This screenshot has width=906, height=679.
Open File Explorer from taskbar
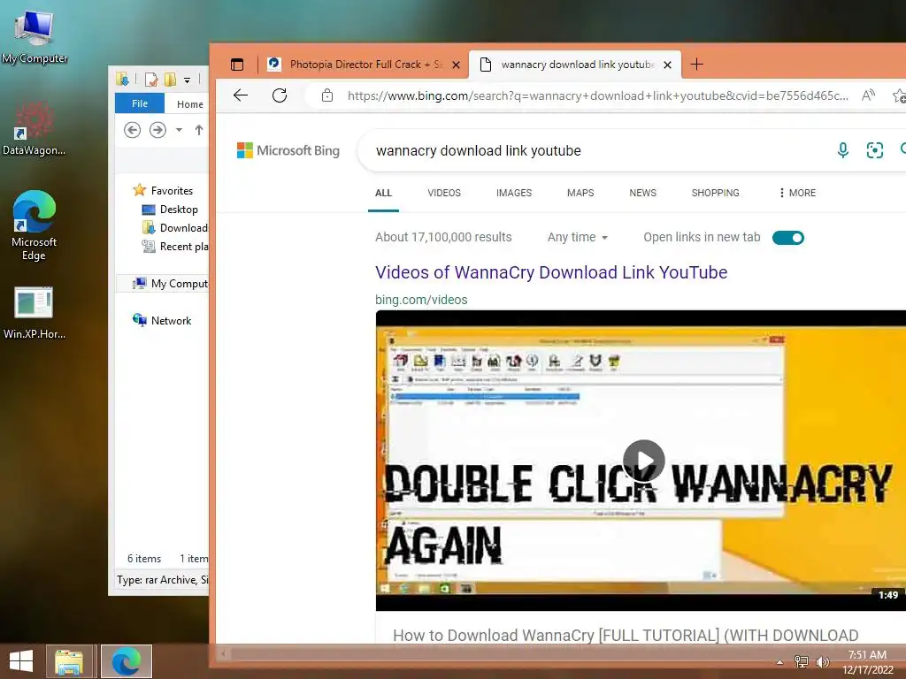pos(69,661)
